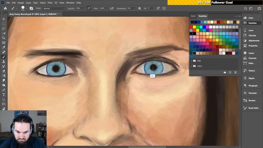Screen dimensions: 263x148
Task: Pick the pure blue swatch in top row
Action: [x=204, y=27]
